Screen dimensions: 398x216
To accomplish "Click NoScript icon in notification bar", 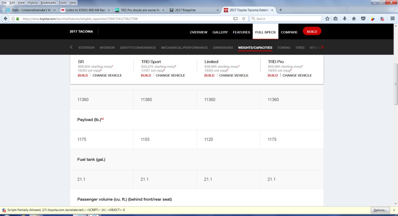I will (4, 210).
